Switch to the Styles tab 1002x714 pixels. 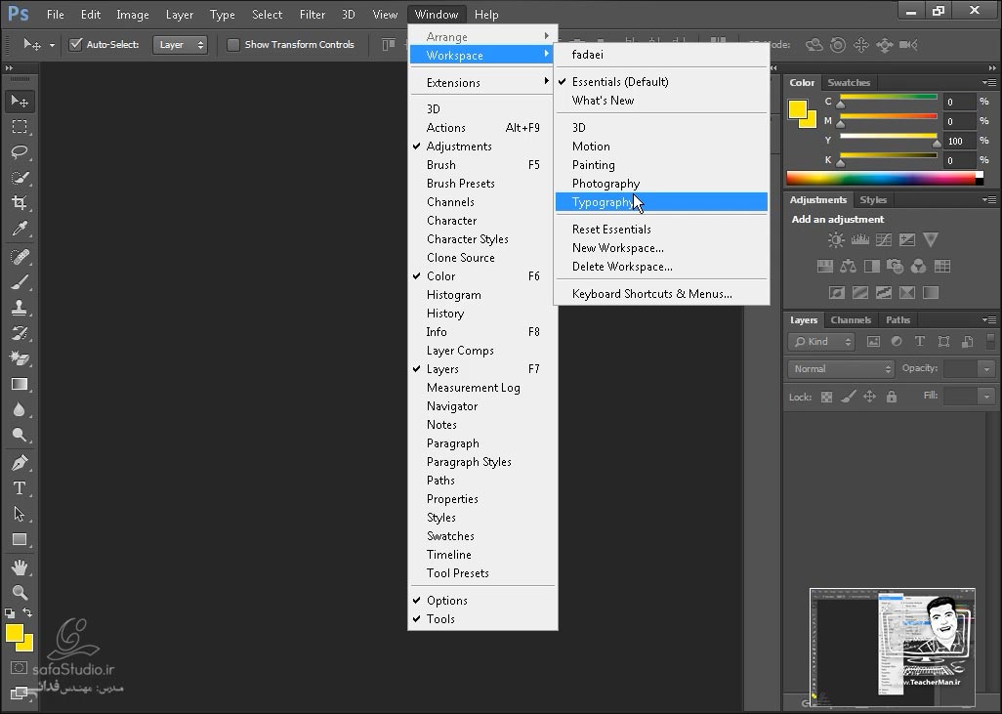[x=873, y=200]
